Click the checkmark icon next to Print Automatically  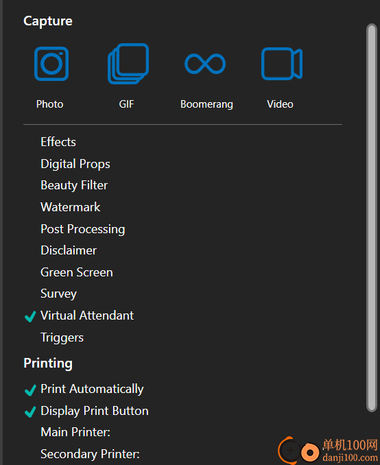(x=30, y=390)
